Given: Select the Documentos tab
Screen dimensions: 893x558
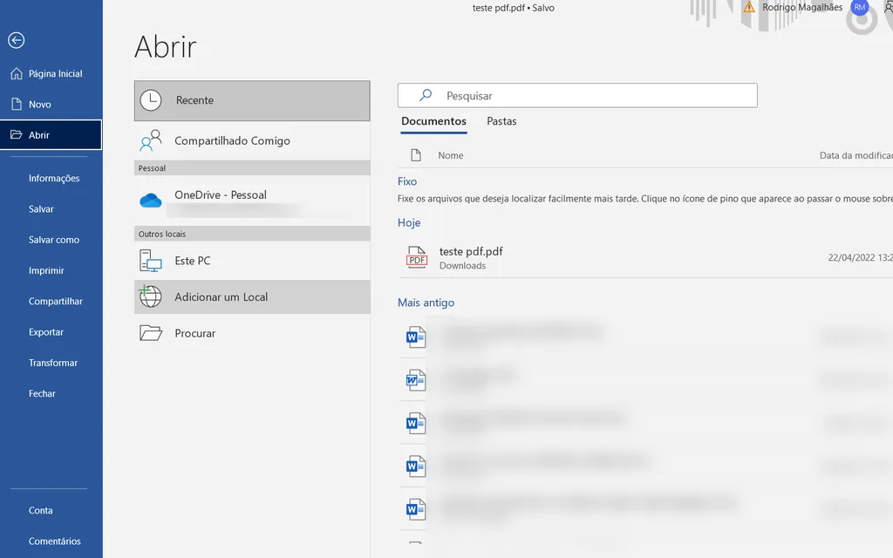Looking at the screenshot, I should coord(433,123).
